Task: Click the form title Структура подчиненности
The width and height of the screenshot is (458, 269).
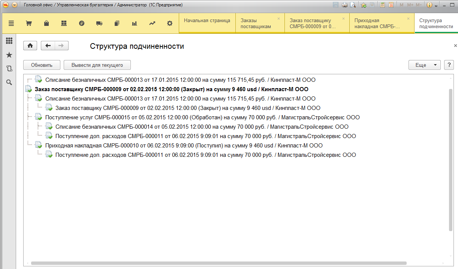Action: 137,46
